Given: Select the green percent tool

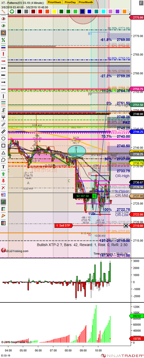Looking at the screenshot, I should tap(3, 40).
